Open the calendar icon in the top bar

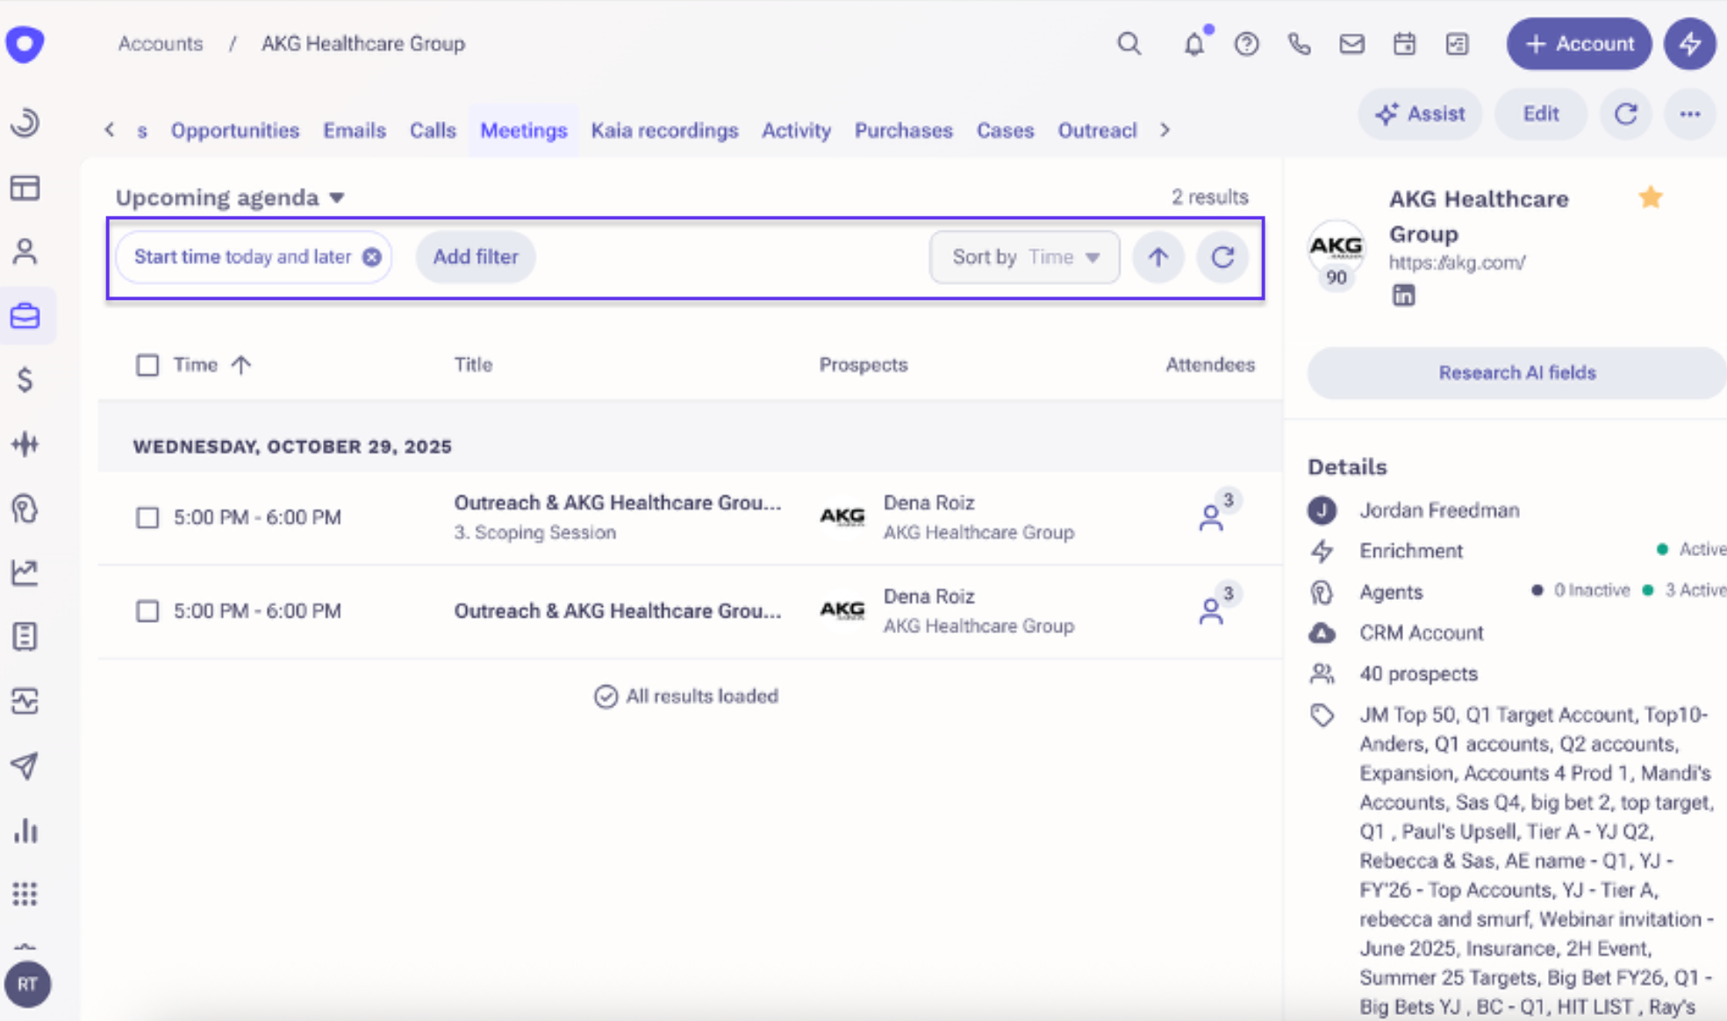1404,43
